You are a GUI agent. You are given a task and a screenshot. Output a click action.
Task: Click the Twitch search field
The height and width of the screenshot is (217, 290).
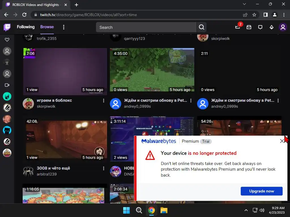coord(146,27)
